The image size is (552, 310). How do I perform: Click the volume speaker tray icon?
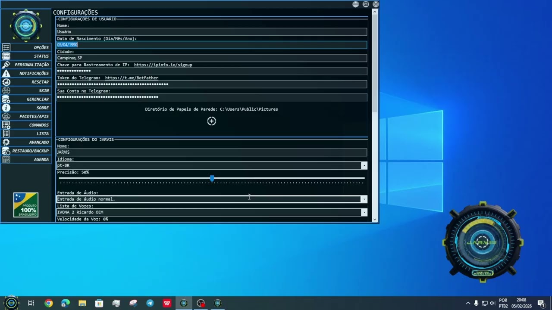pos(492,303)
